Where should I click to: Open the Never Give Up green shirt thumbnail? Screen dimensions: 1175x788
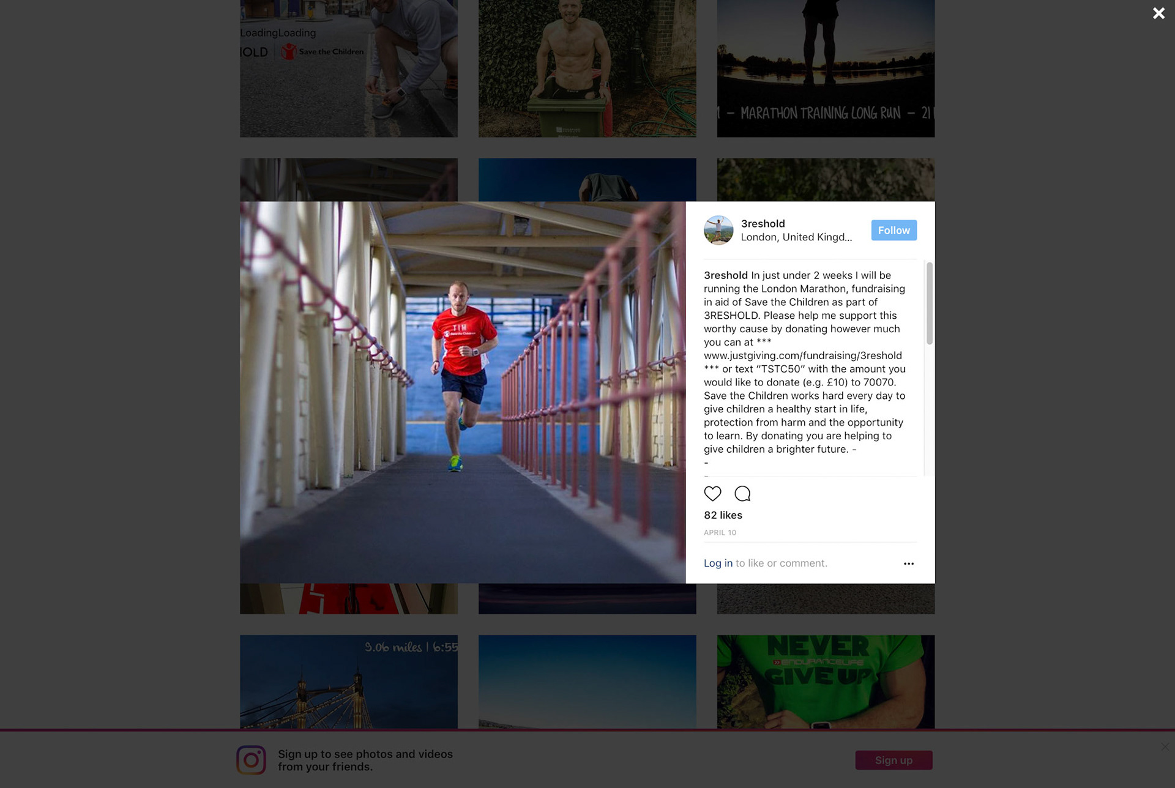point(826,682)
